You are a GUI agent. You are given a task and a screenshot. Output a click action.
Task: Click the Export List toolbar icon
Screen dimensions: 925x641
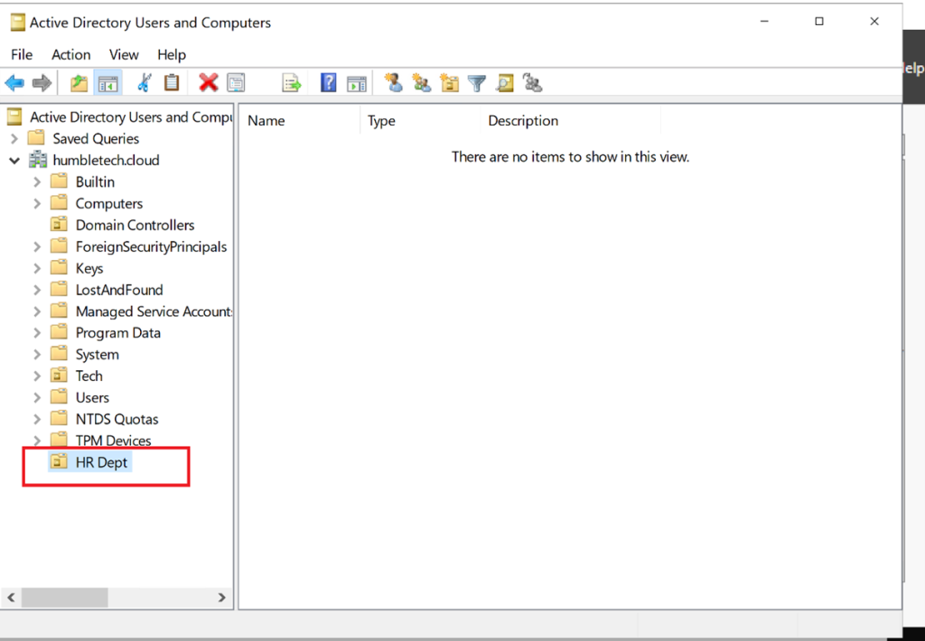click(291, 84)
